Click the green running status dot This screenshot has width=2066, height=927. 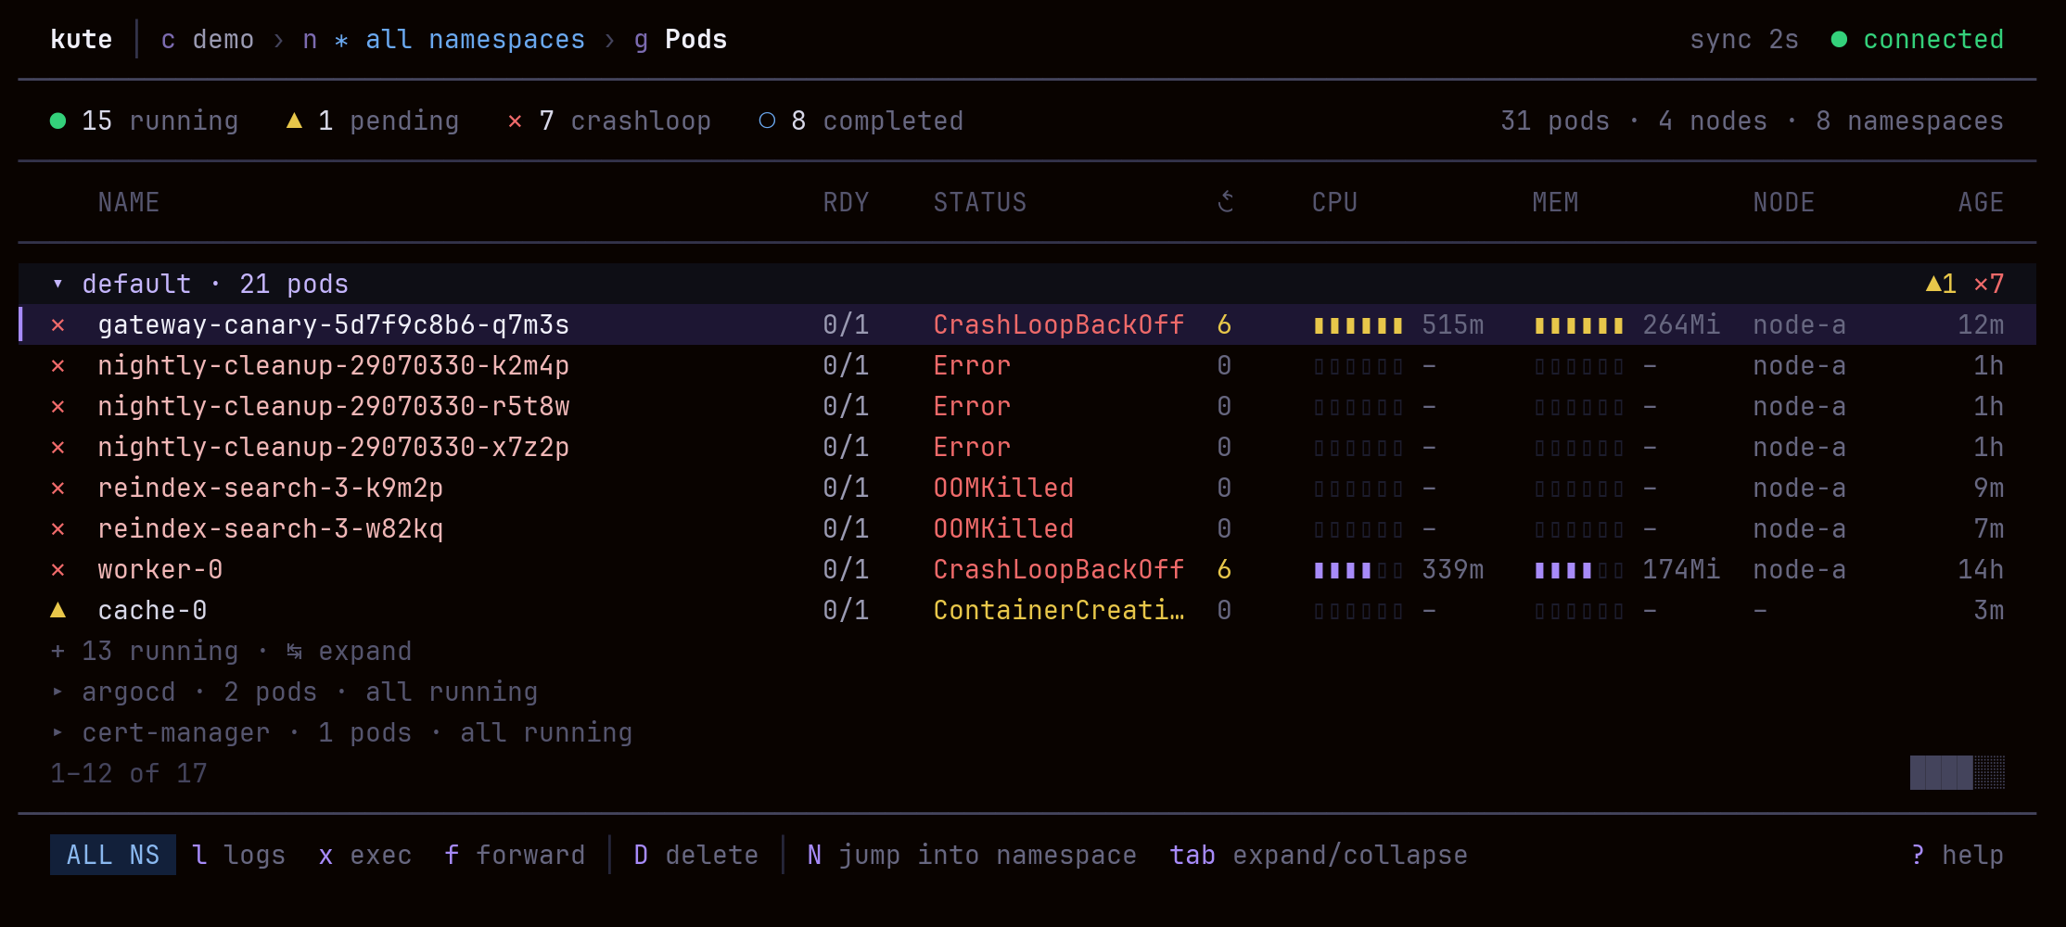(57, 121)
